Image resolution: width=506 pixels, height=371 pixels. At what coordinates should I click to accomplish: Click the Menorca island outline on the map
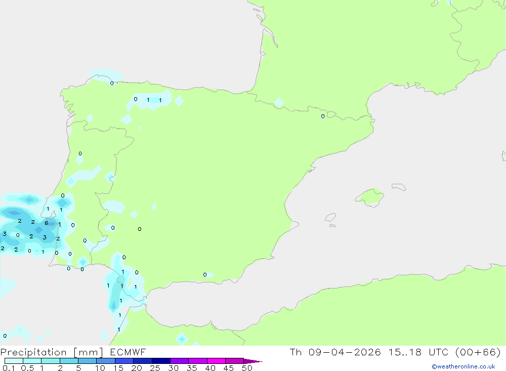point(399,187)
